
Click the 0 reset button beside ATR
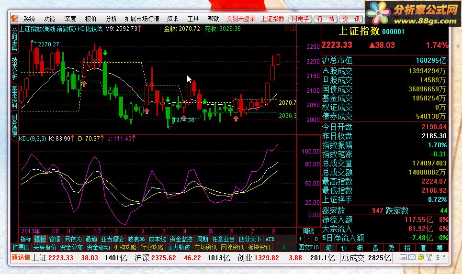click(316, 239)
